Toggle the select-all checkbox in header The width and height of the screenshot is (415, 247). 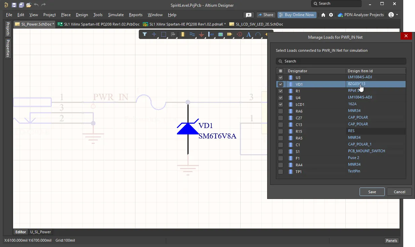(281, 71)
